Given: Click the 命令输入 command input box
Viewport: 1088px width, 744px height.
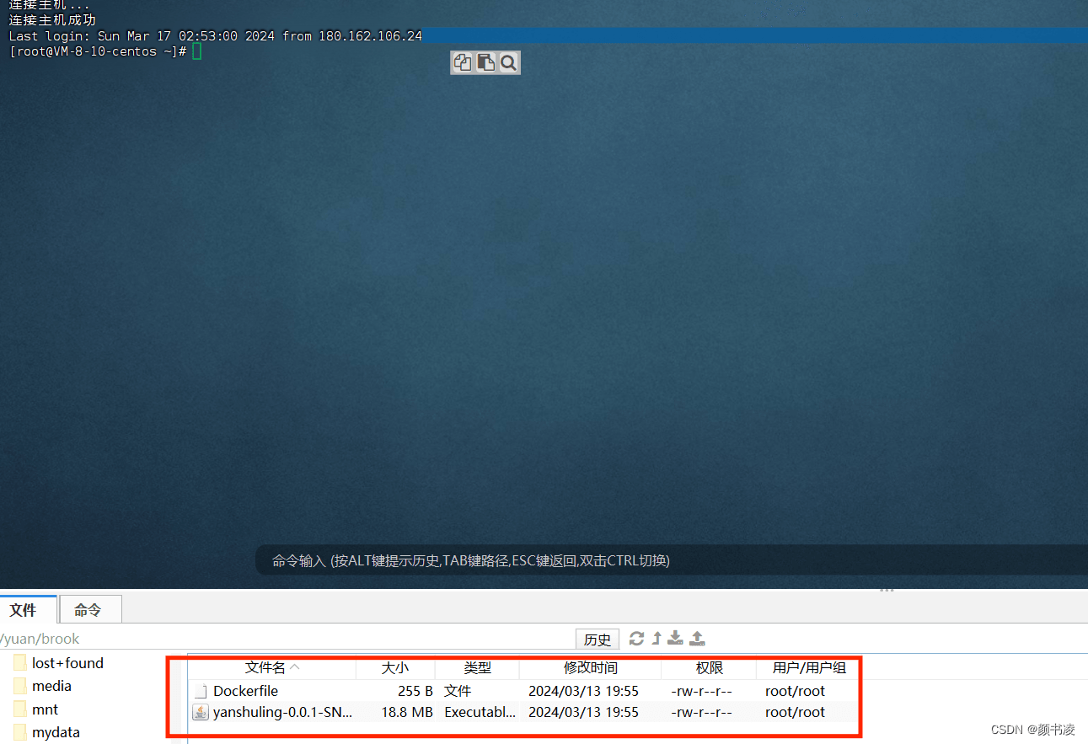Looking at the screenshot, I should click(x=671, y=560).
